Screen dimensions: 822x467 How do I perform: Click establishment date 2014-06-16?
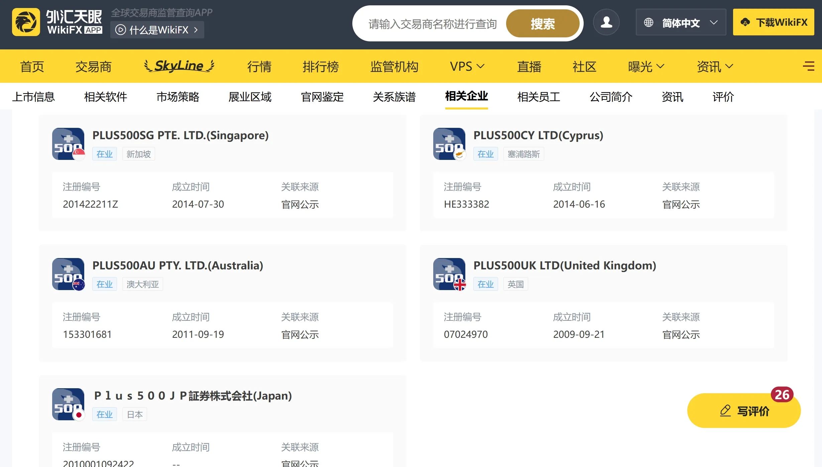[579, 204]
